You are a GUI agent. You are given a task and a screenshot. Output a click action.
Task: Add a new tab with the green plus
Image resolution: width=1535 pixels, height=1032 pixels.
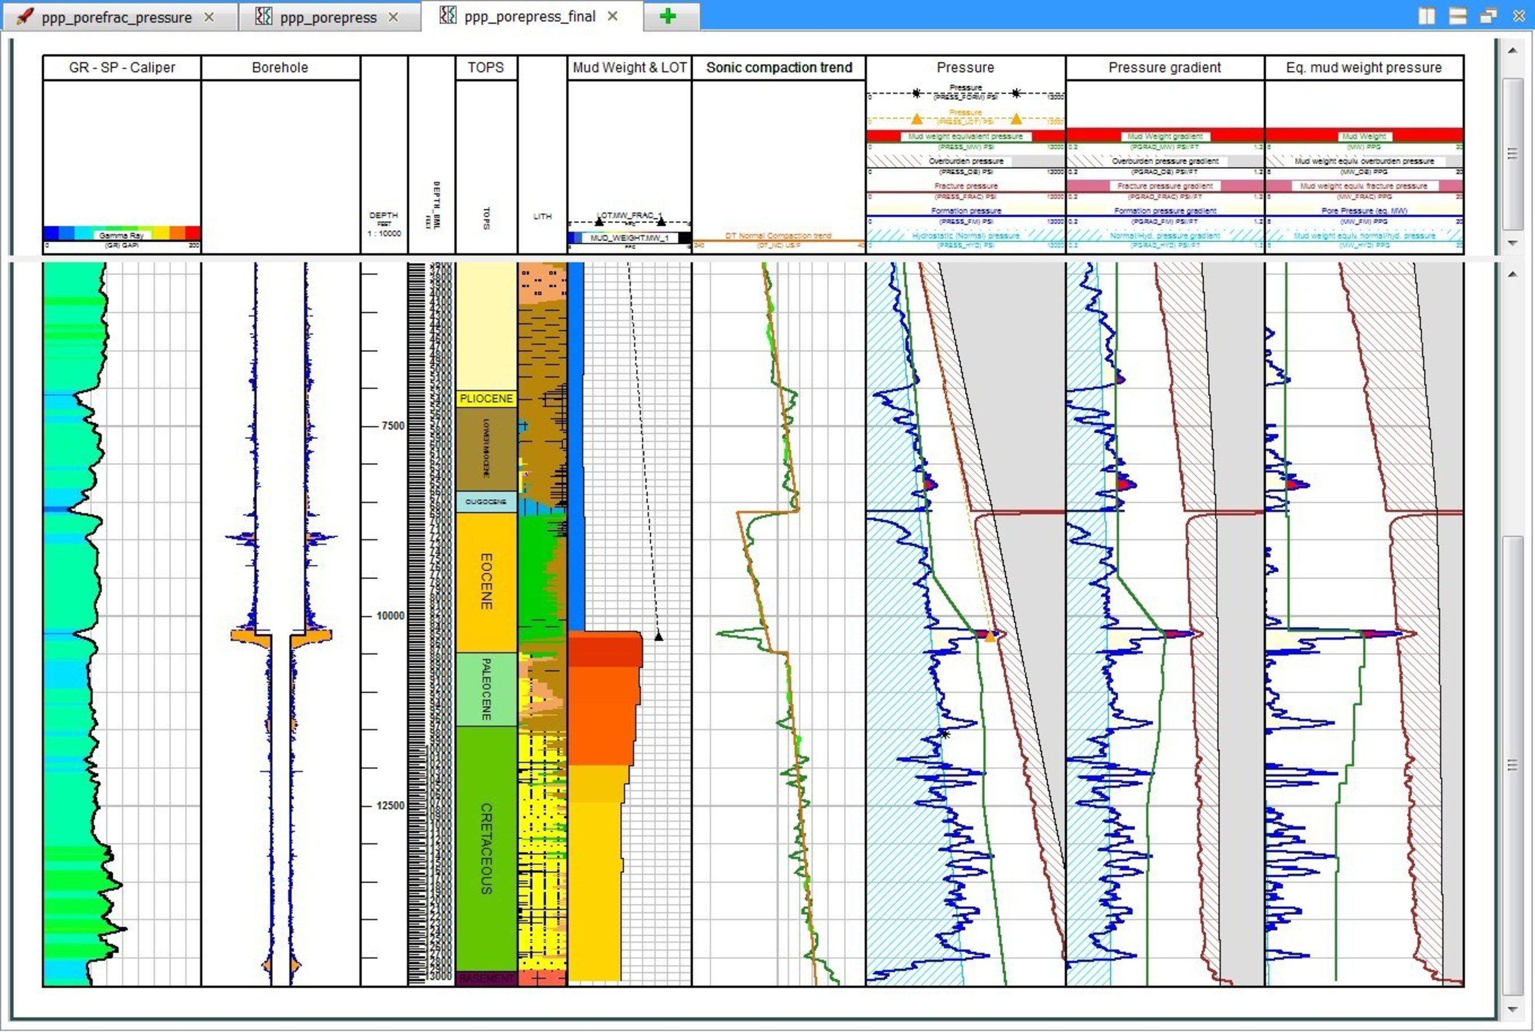(668, 16)
